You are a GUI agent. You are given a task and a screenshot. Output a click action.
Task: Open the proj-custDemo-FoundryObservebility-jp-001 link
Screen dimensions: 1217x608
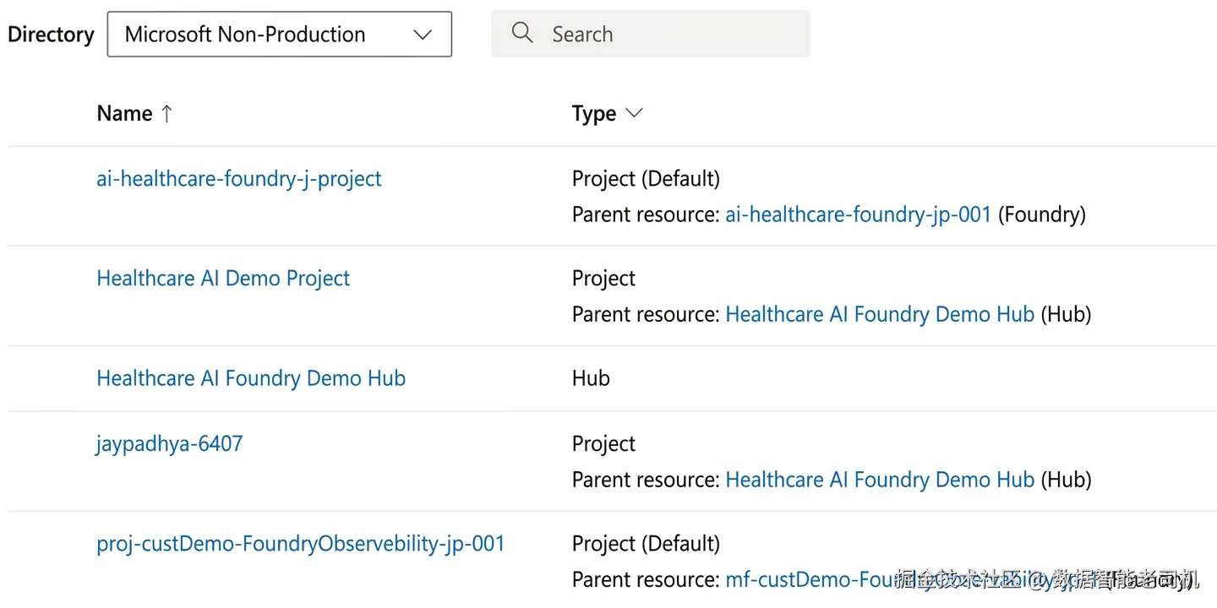click(x=301, y=544)
